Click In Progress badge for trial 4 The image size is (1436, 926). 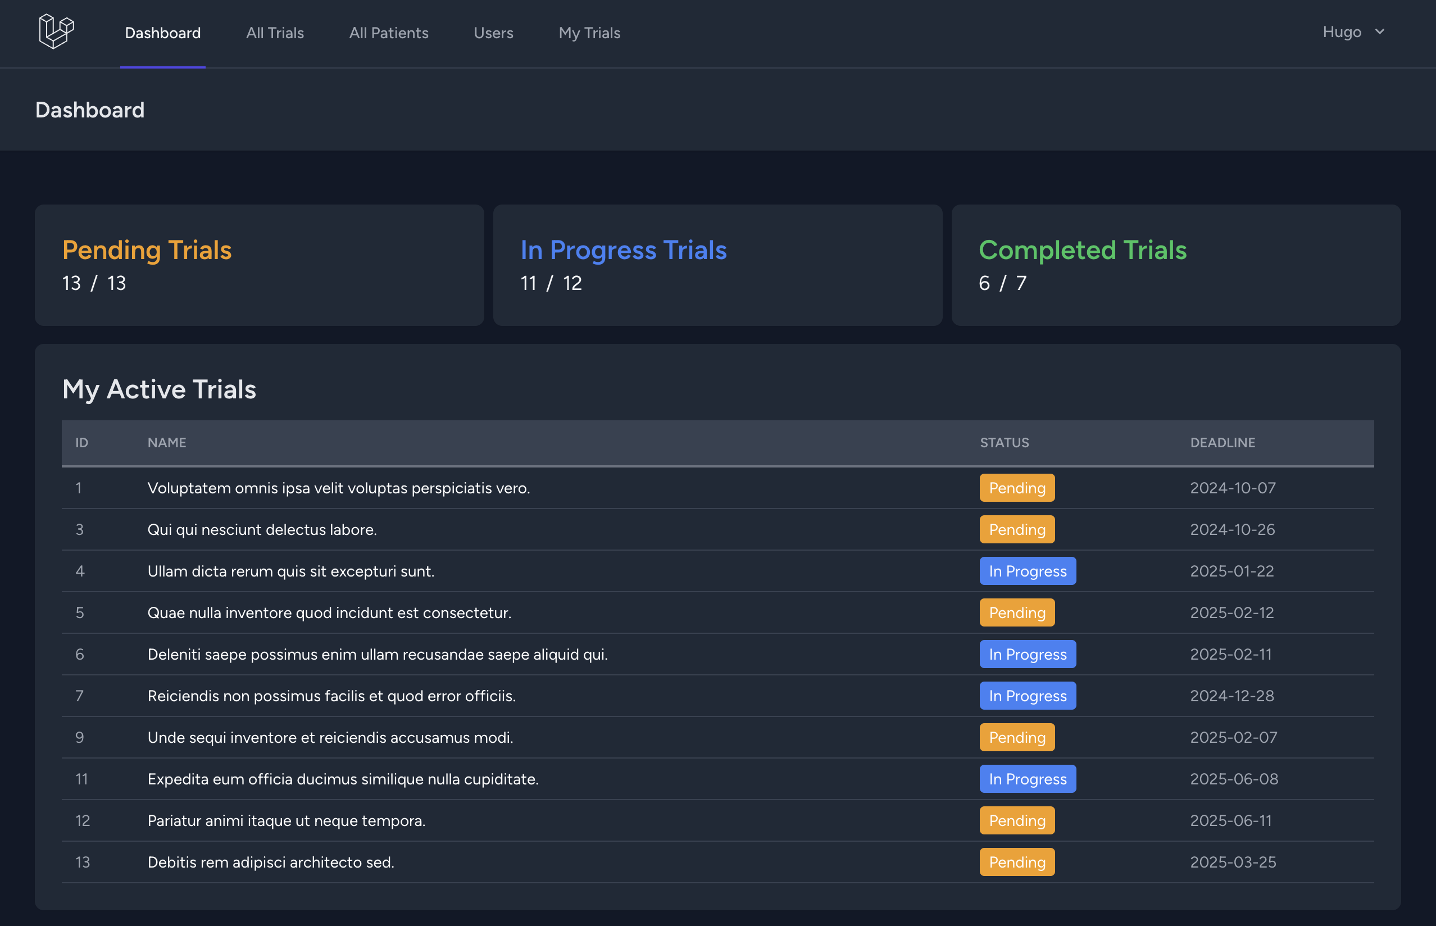click(1027, 571)
